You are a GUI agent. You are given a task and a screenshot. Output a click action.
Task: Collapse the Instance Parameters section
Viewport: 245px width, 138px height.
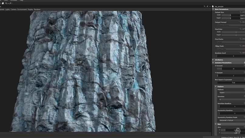click(213, 63)
